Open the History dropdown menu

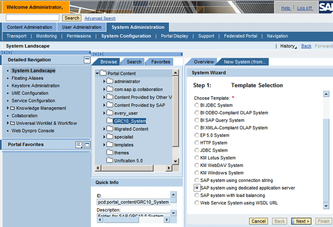pyautogui.click(x=289, y=46)
